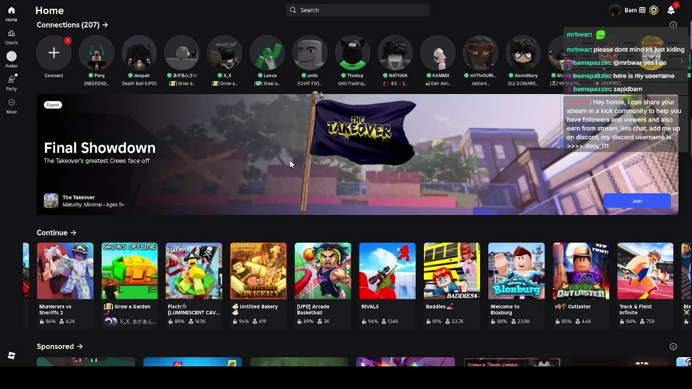
Task: Open the Continue section arrow link
Action: click(57, 233)
